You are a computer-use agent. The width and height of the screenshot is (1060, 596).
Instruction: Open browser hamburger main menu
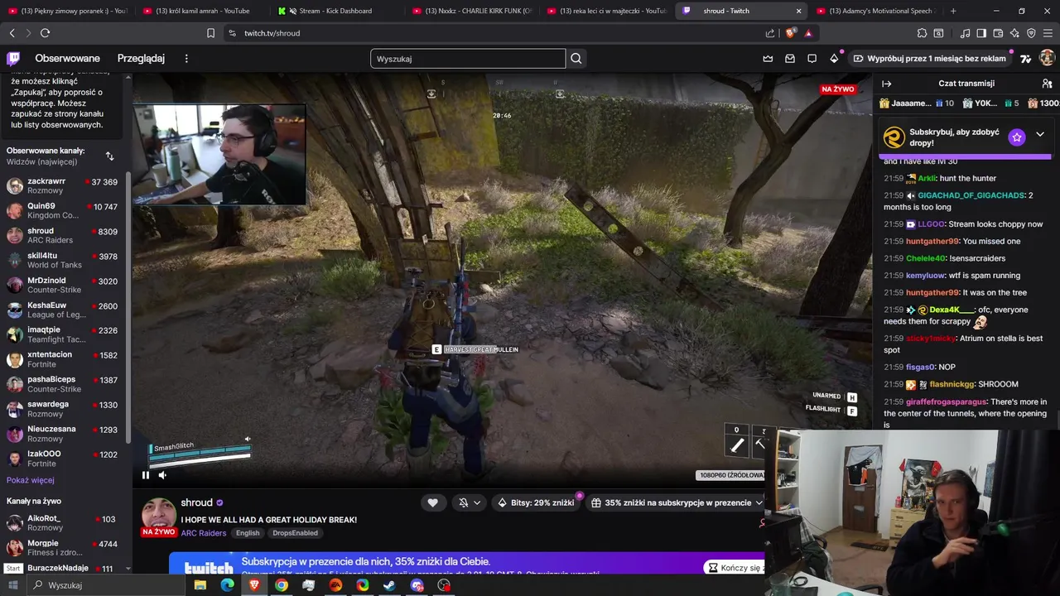click(x=1048, y=33)
